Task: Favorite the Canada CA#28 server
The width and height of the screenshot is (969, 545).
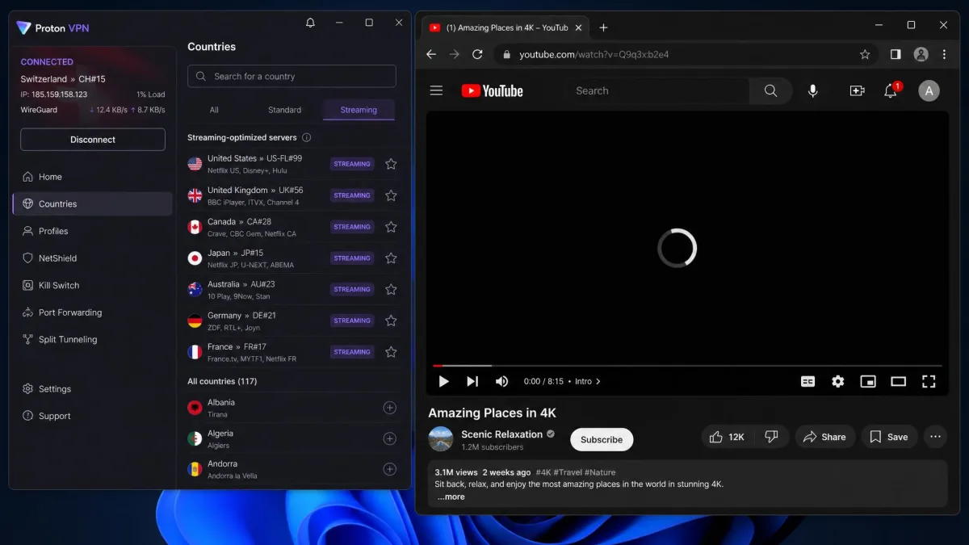Action: point(391,227)
